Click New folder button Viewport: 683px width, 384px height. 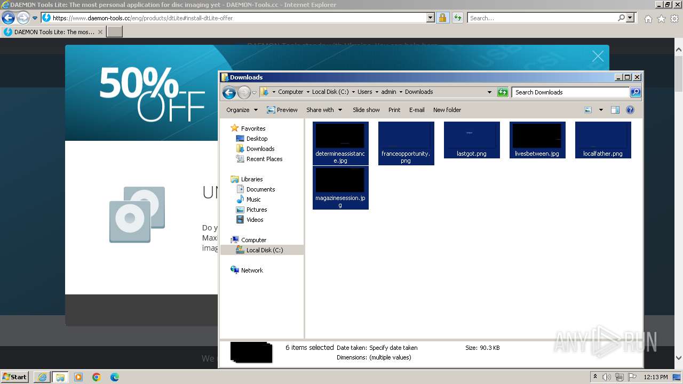(x=447, y=110)
